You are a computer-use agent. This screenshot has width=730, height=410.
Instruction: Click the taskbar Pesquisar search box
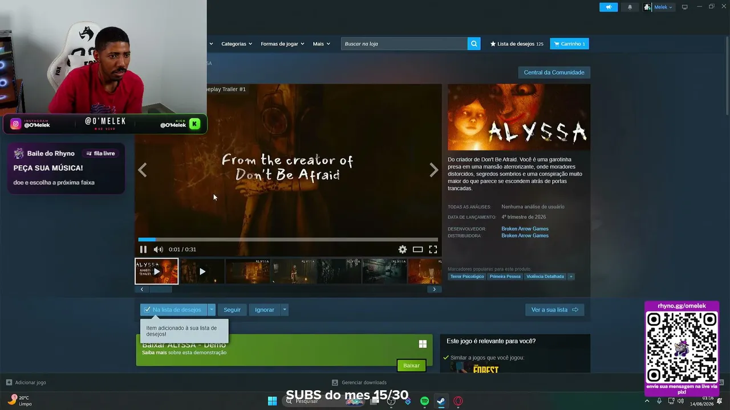(x=324, y=401)
